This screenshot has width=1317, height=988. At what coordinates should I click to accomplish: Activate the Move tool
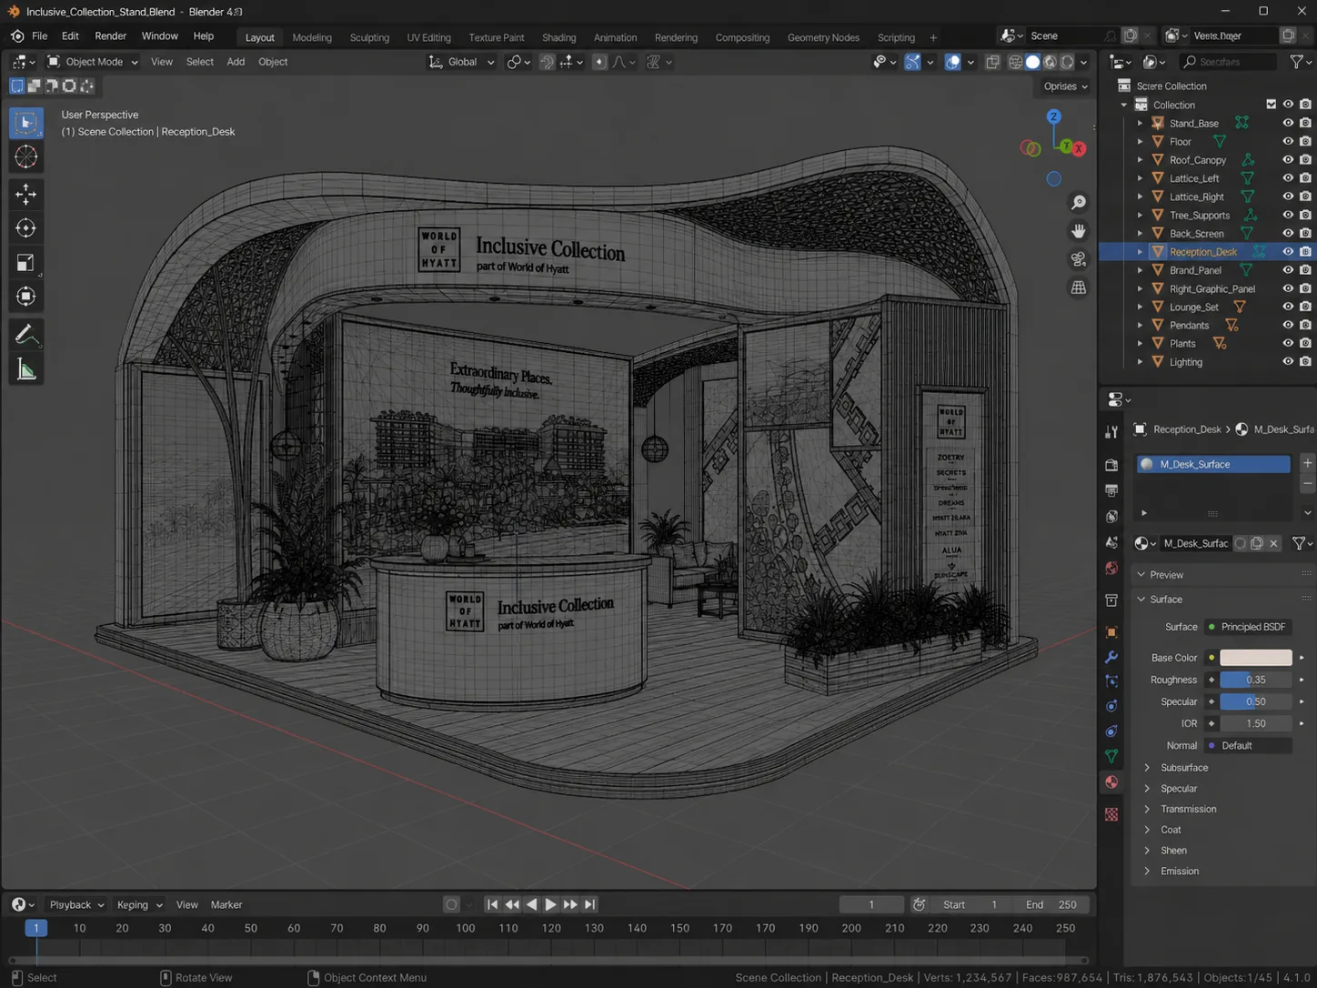[x=26, y=194]
